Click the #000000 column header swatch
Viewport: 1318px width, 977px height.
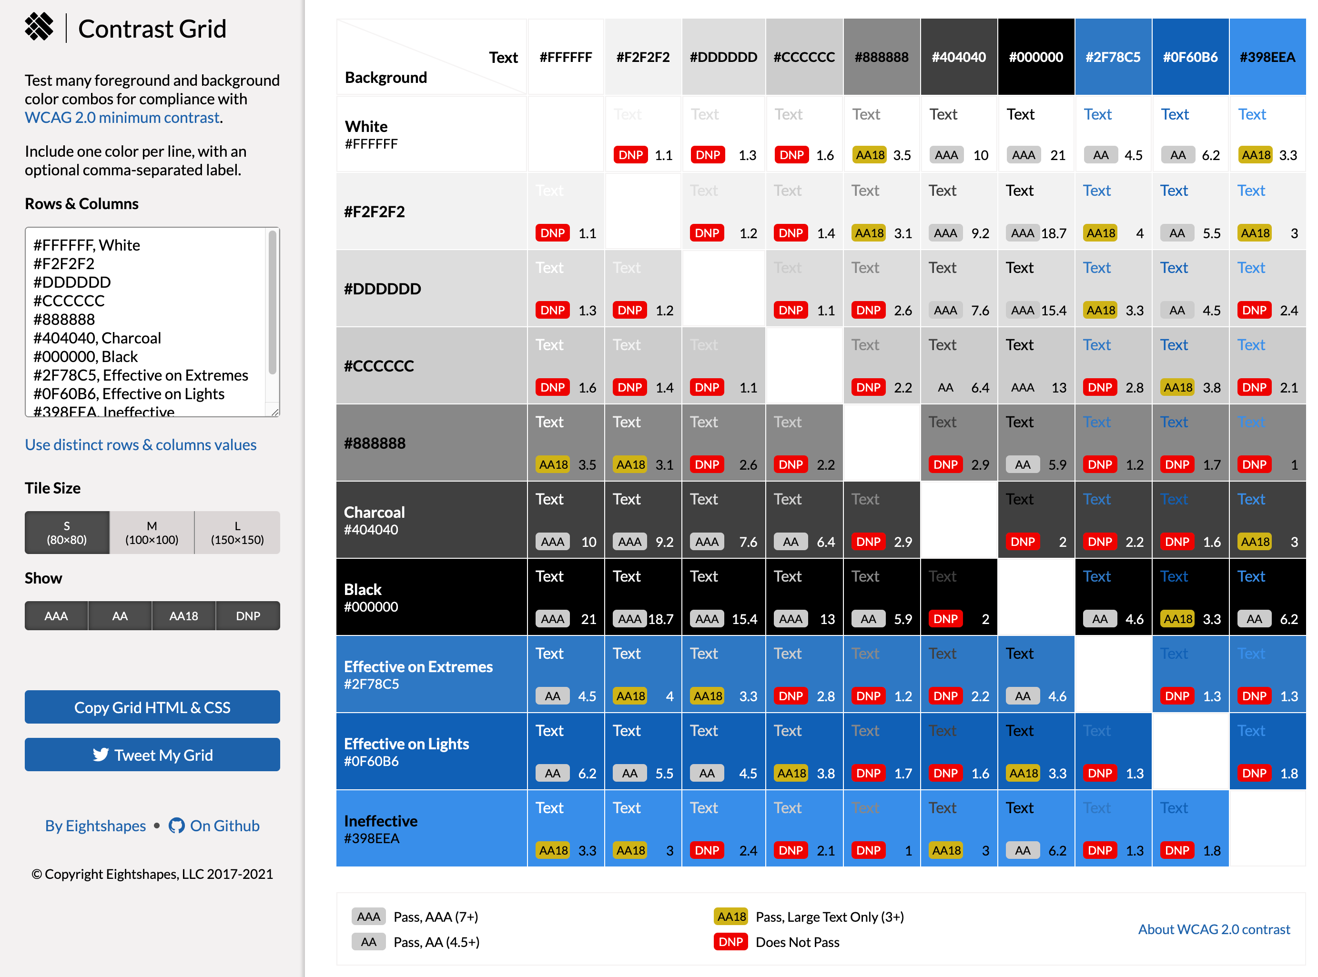pyautogui.click(x=1036, y=57)
